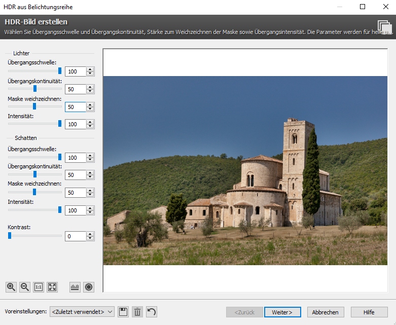This screenshot has height=325, width=396.
Task: Reset settings with undo arrow icon
Action: click(152, 312)
